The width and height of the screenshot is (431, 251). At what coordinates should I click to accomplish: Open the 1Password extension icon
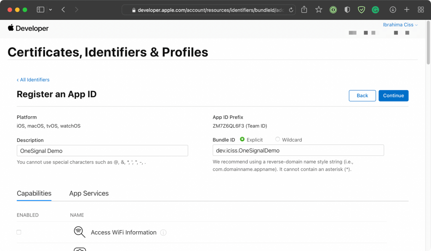(333, 10)
